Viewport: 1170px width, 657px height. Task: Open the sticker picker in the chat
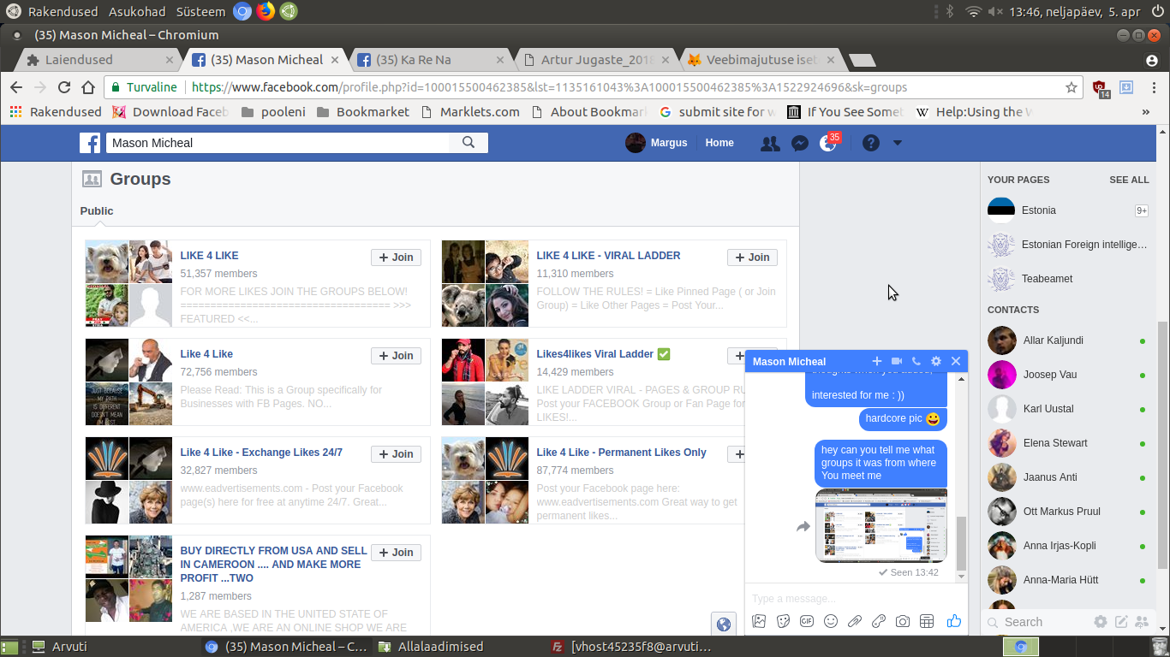[783, 622]
